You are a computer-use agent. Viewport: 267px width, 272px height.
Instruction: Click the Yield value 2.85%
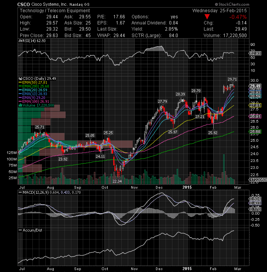tap(171, 29)
